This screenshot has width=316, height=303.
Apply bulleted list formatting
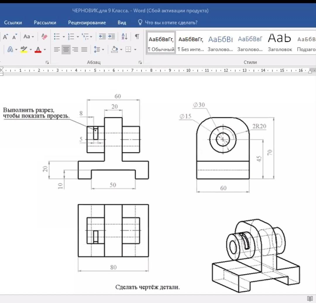pos(57,37)
